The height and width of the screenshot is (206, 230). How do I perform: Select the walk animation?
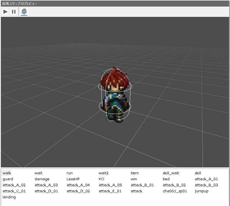coord(7,173)
